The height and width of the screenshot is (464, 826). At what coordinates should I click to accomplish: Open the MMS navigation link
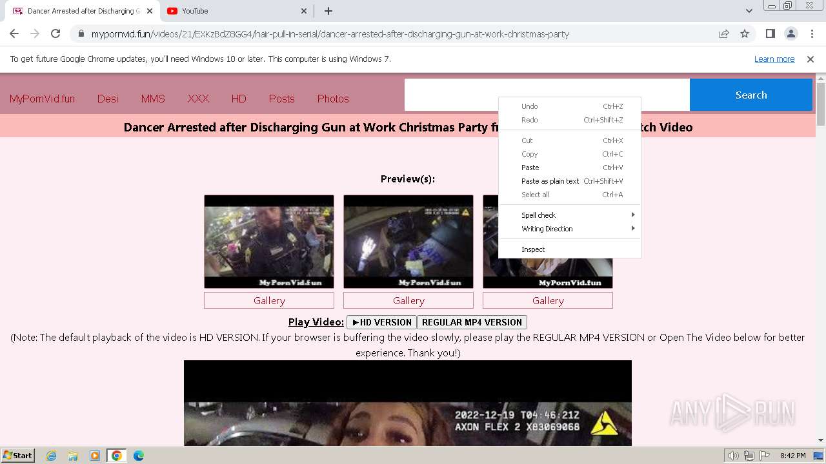pos(153,99)
